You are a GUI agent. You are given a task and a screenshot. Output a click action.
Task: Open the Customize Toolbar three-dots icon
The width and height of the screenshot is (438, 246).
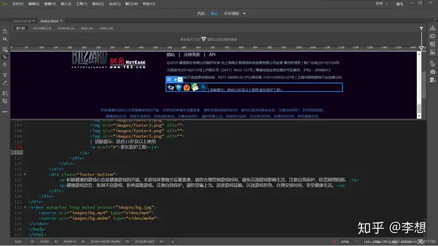(5, 112)
